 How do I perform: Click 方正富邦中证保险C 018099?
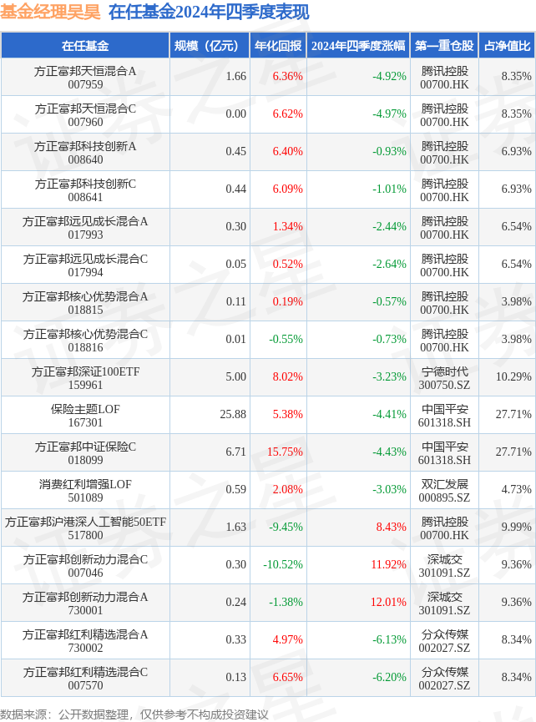(85, 453)
